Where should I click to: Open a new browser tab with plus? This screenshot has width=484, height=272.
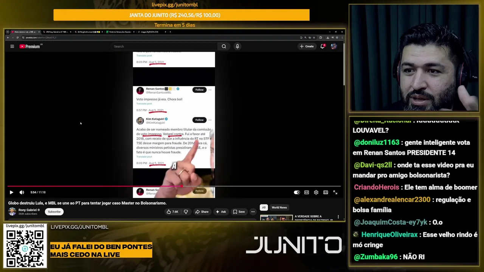(170, 32)
